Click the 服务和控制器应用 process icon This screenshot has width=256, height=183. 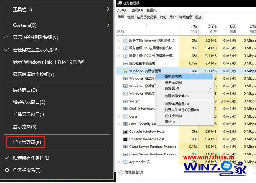point(125,63)
